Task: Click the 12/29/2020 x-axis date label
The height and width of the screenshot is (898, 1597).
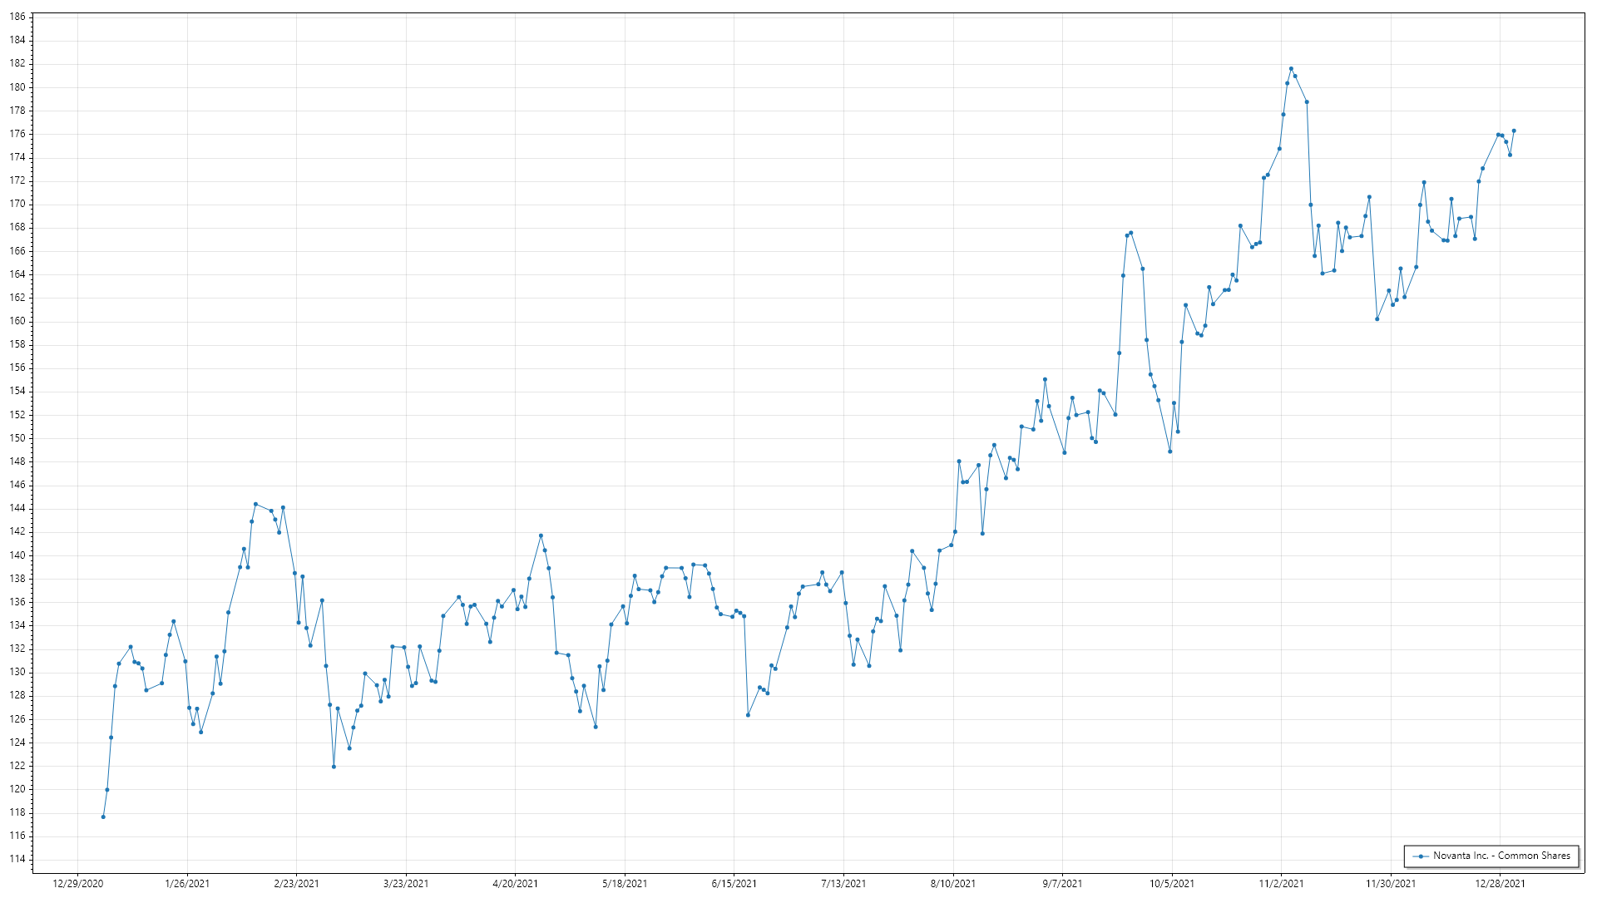Action: click(77, 884)
